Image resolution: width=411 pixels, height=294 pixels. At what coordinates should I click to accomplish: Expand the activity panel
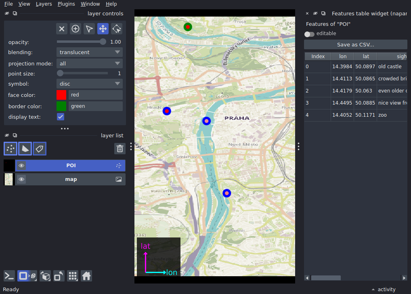click(x=384, y=289)
